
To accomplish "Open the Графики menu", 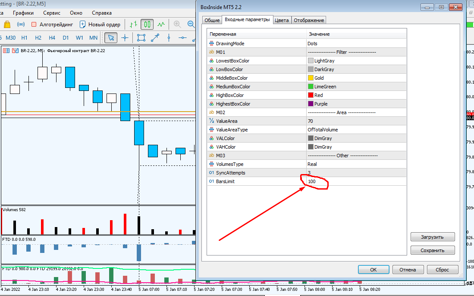I will tap(23, 13).
